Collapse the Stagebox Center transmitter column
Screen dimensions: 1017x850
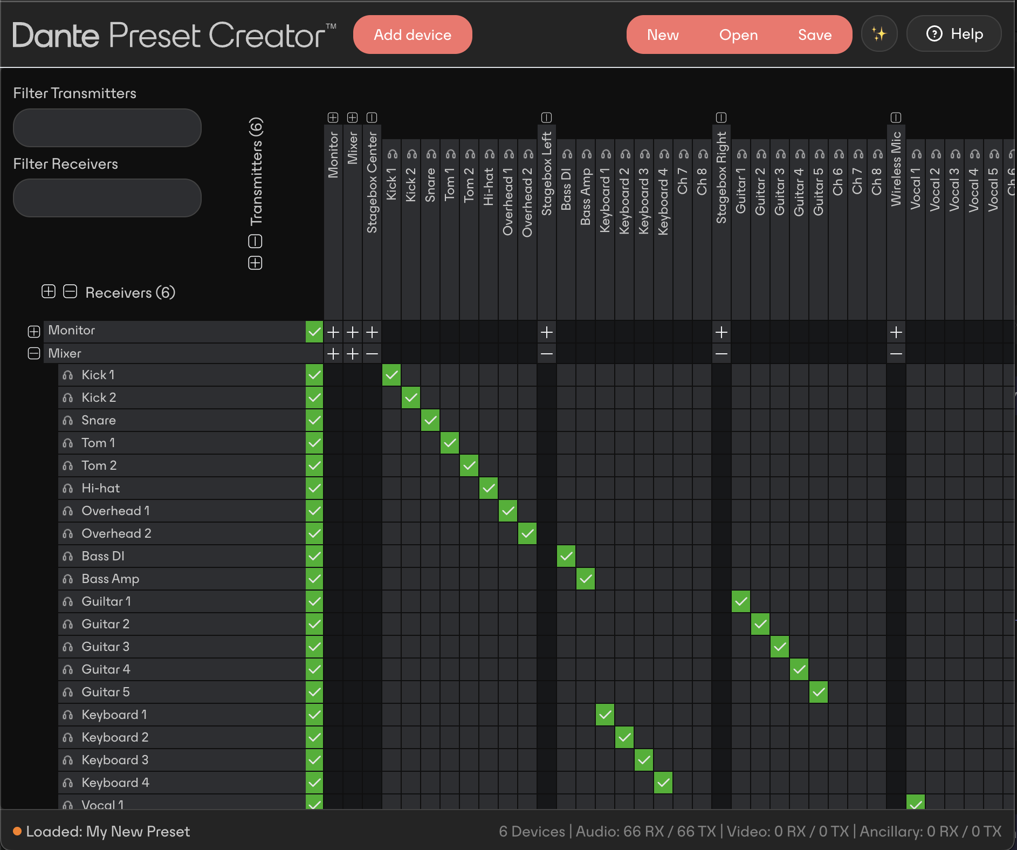372,118
